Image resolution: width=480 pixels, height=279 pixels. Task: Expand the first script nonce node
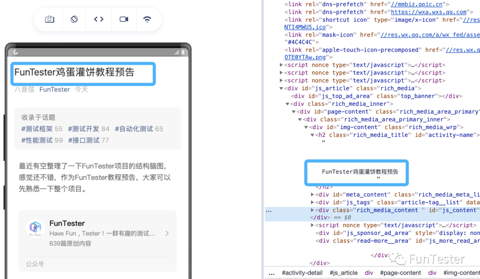click(281, 65)
